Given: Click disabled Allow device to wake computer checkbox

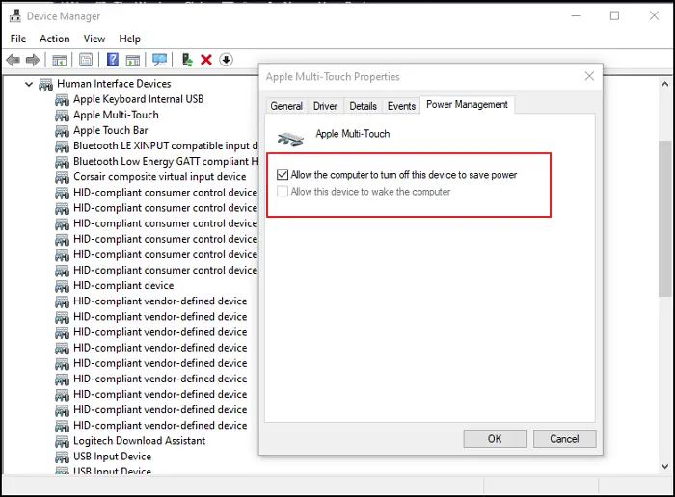Looking at the screenshot, I should [283, 191].
